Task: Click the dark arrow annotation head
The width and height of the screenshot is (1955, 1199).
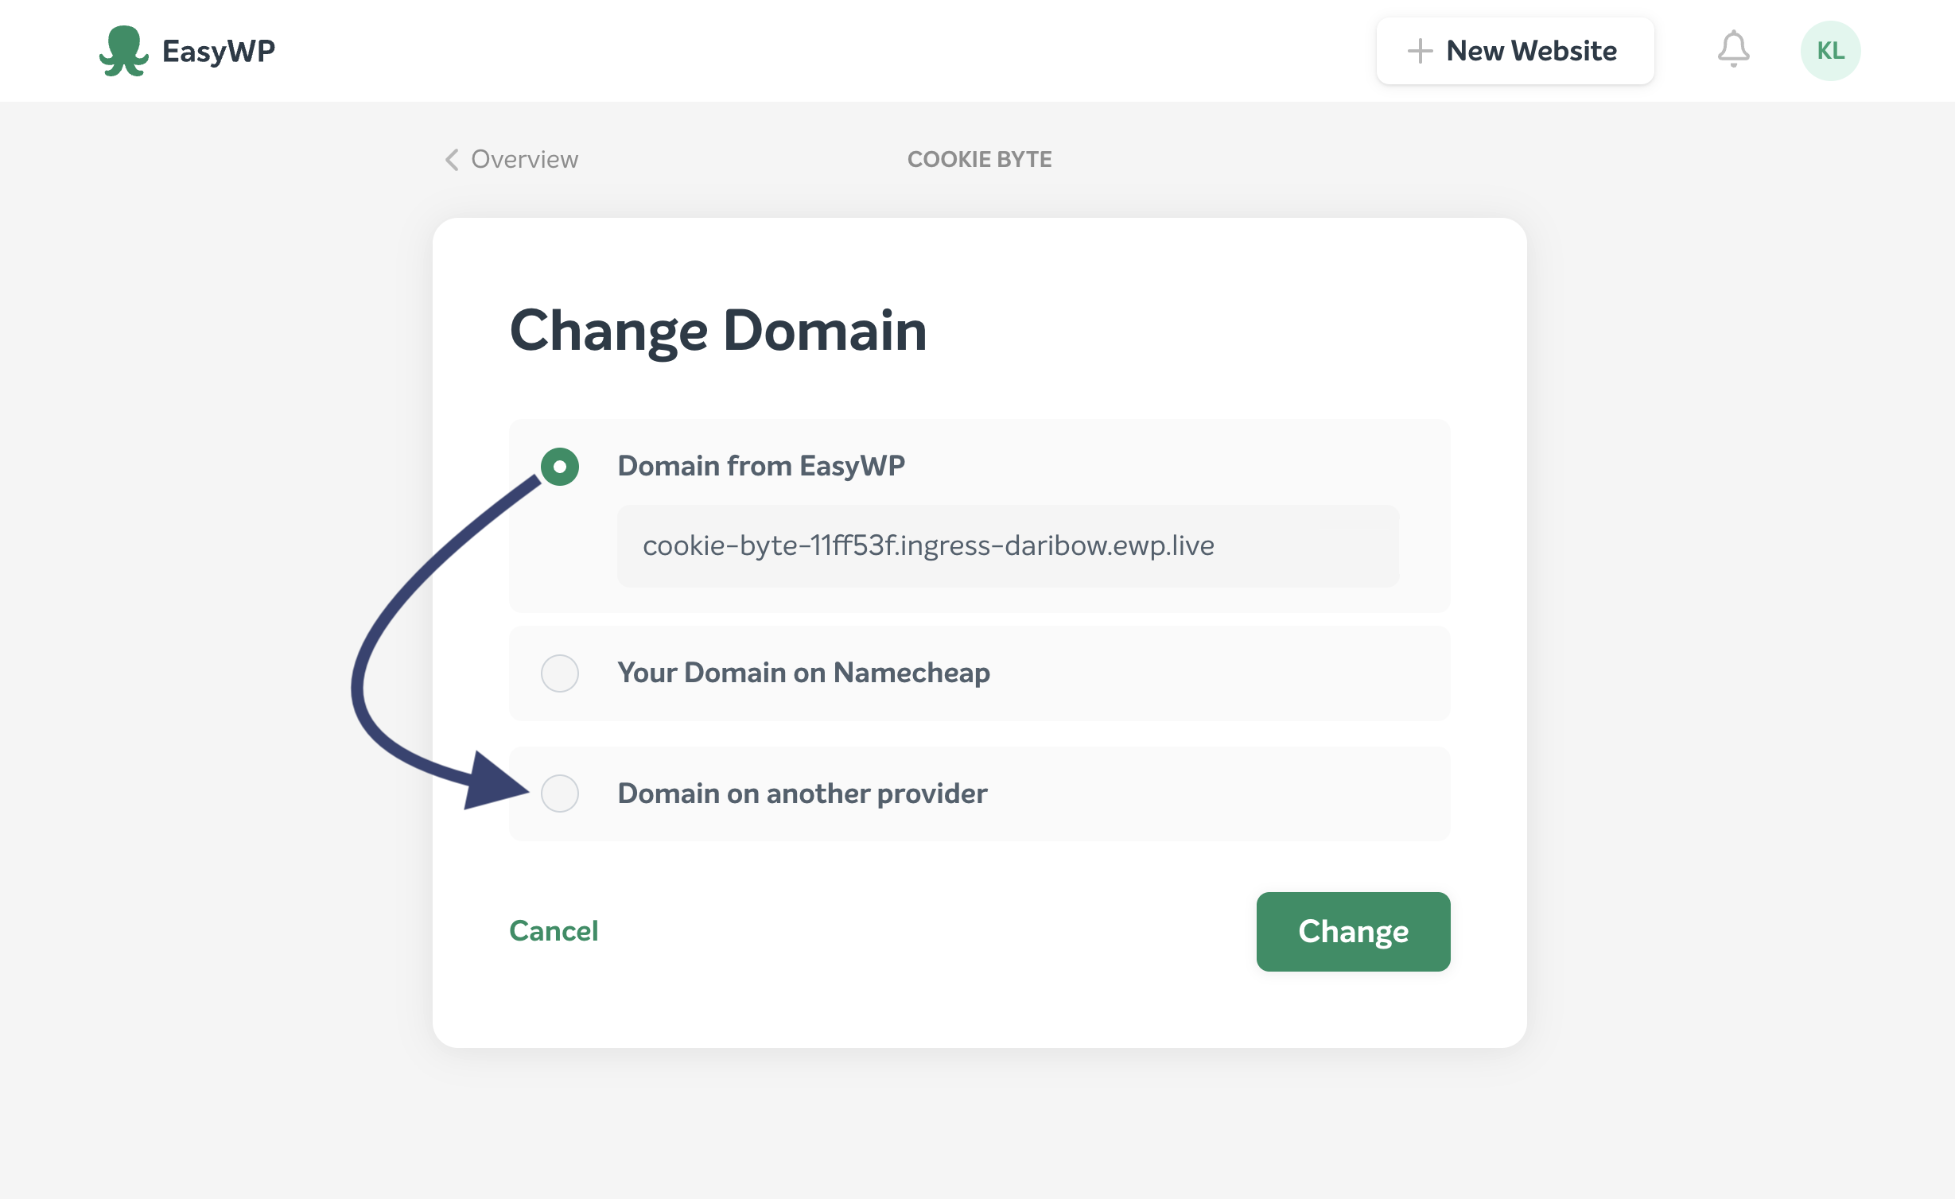Action: tap(494, 783)
